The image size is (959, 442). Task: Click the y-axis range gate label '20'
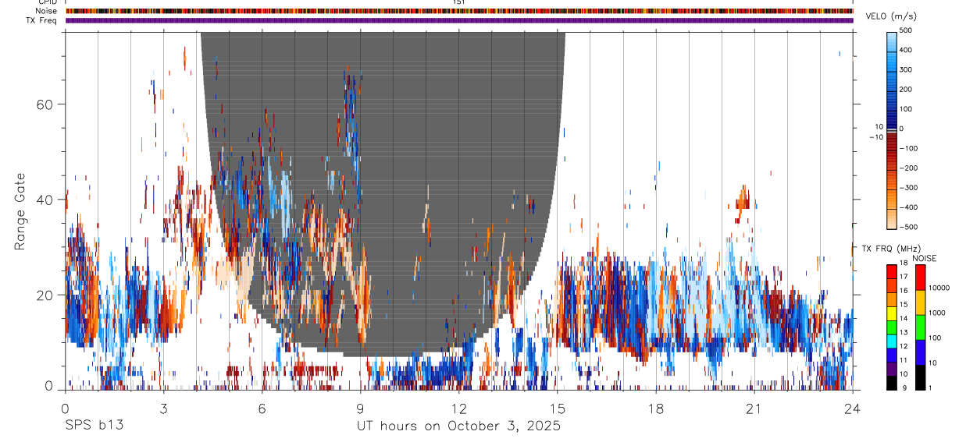(46, 295)
